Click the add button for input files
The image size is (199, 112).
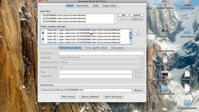(x=123, y=15)
